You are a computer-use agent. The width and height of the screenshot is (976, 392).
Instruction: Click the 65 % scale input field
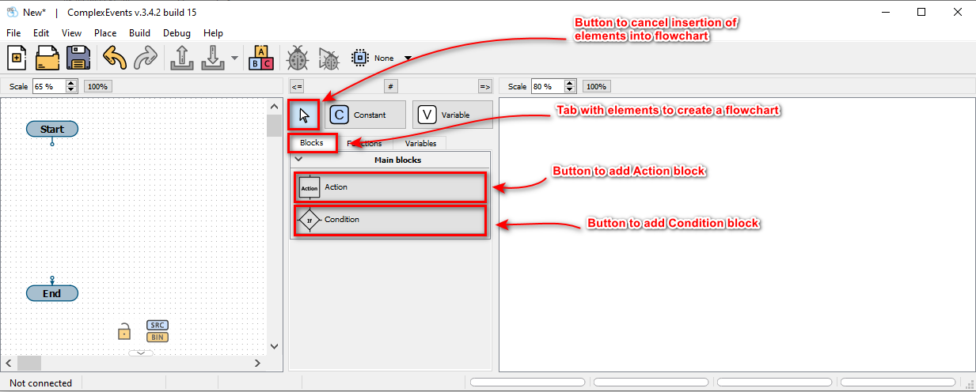tap(47, 86)
